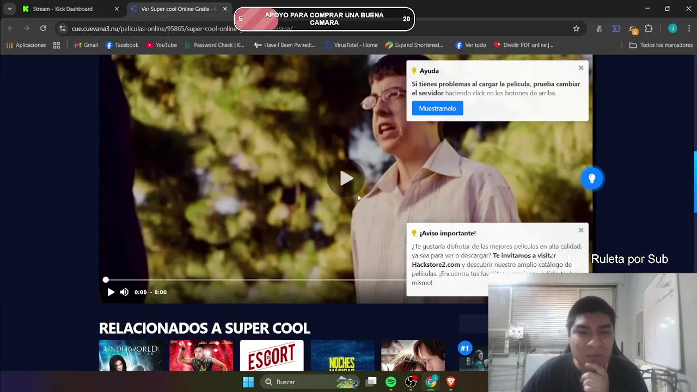Click the taskbar Buscar search box

point(310,382)
